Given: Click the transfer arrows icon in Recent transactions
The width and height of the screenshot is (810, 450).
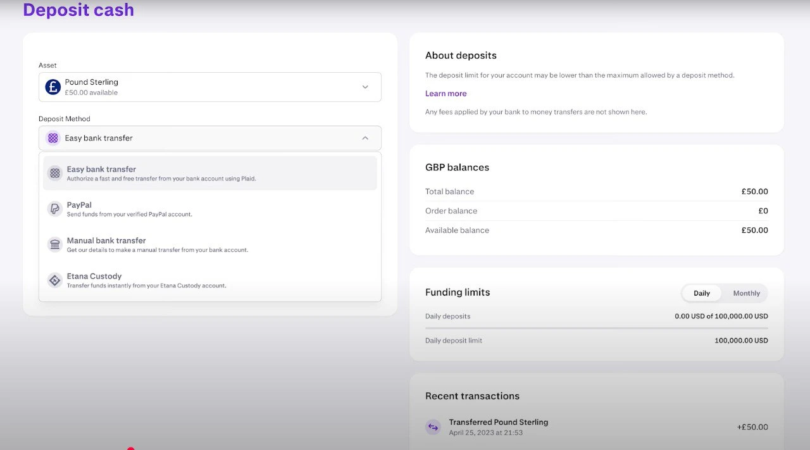Looking at the screenshot, I should [x=433, y=427].
